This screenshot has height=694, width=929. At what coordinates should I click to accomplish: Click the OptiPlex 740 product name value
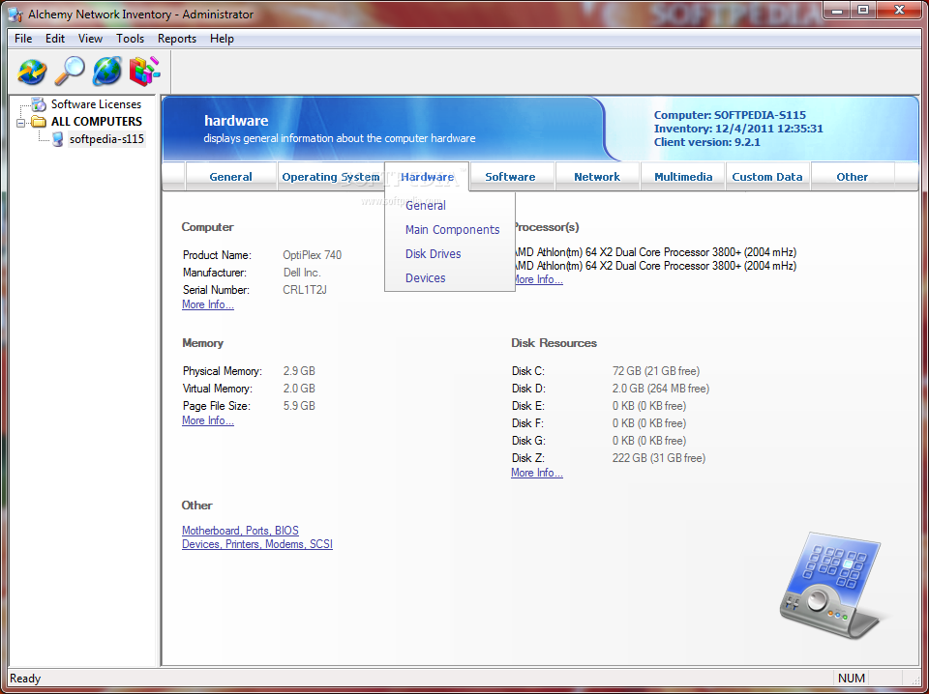[313, 255]
